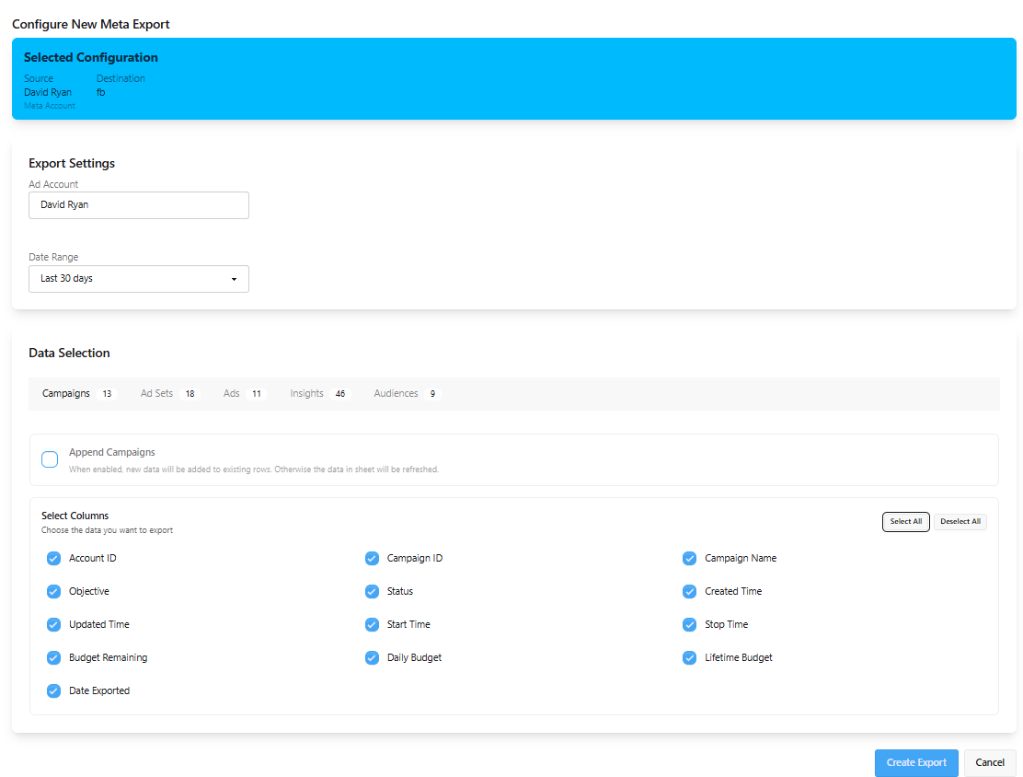
Task: Switch to the Ads tab
Action: point(231,393)
